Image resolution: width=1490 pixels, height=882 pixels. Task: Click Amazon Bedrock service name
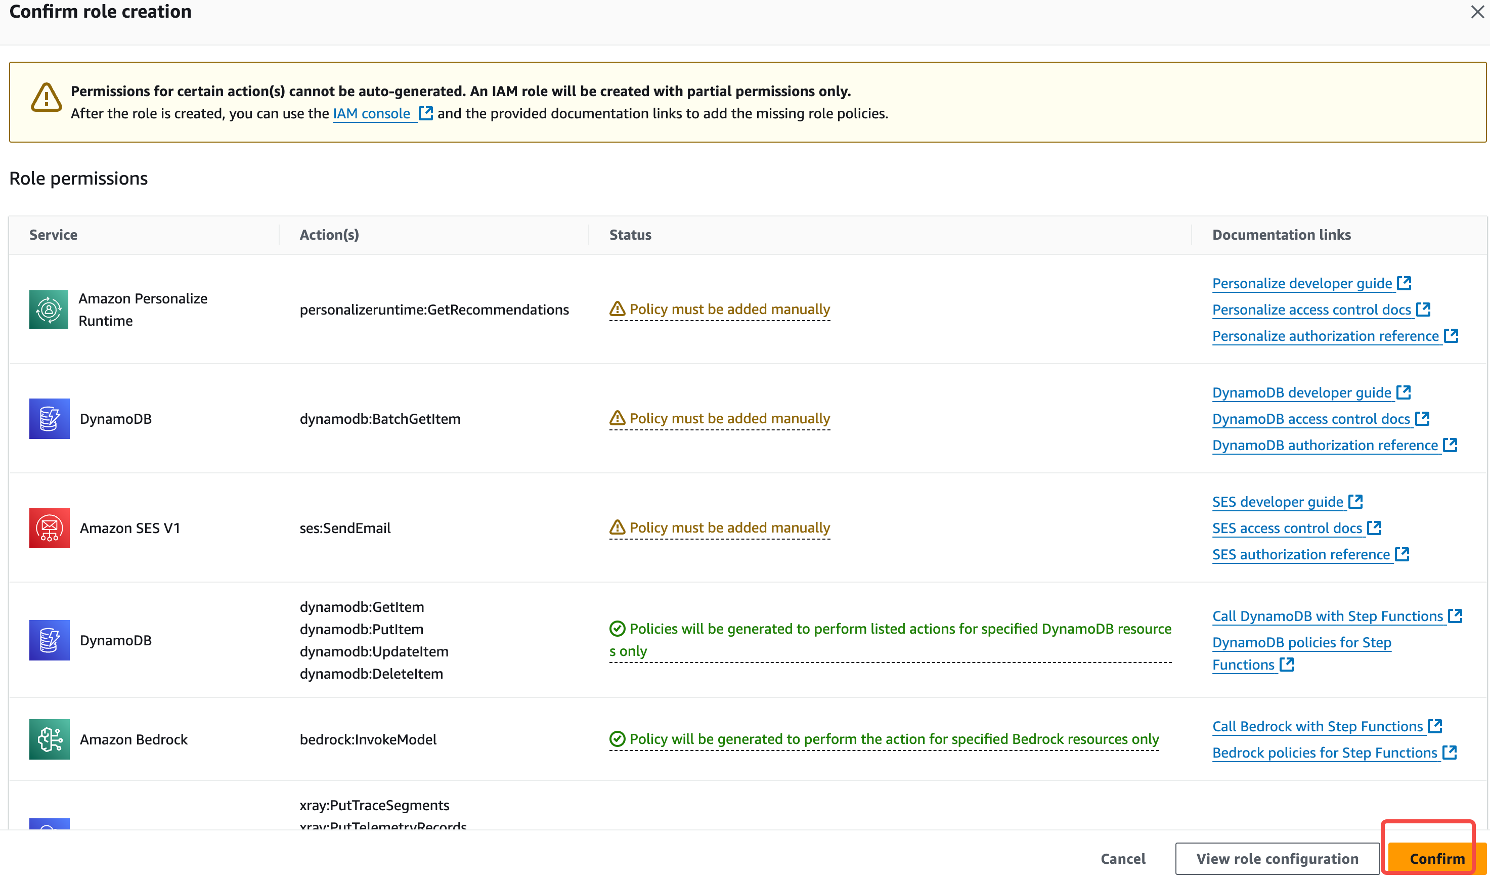click(134, 740)
